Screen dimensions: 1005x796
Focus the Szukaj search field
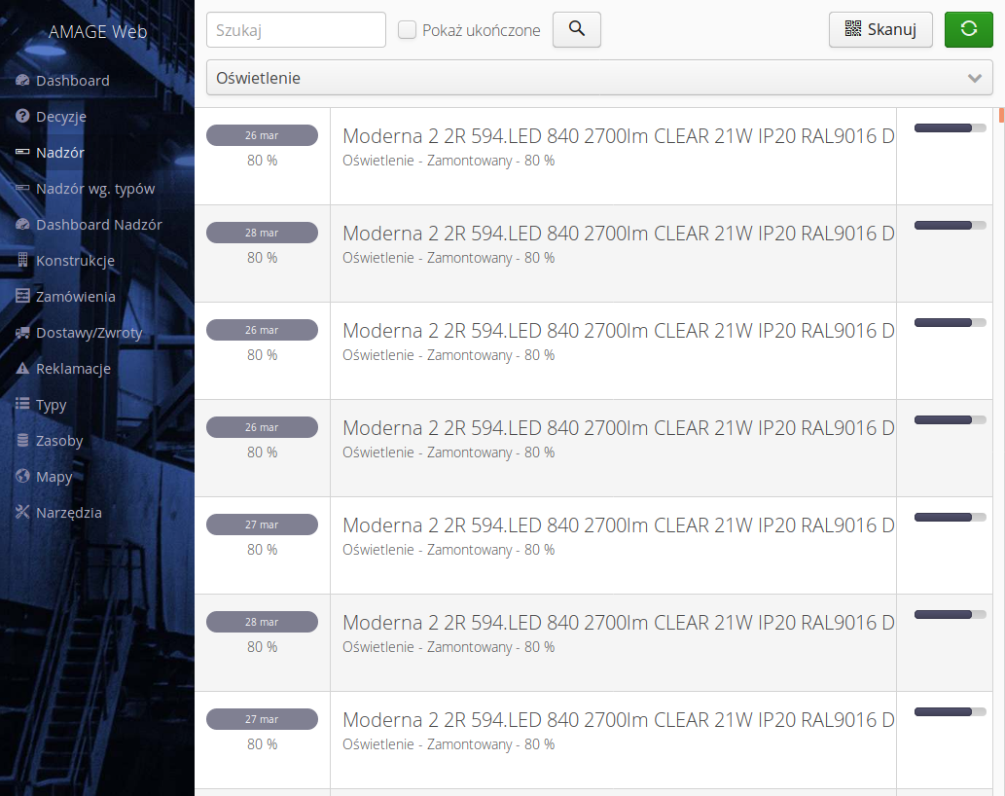(x=296, y=30)
